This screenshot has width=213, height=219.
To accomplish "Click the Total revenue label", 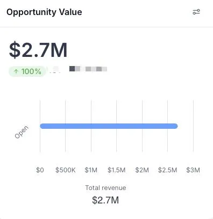I will (x=105, y=188).
